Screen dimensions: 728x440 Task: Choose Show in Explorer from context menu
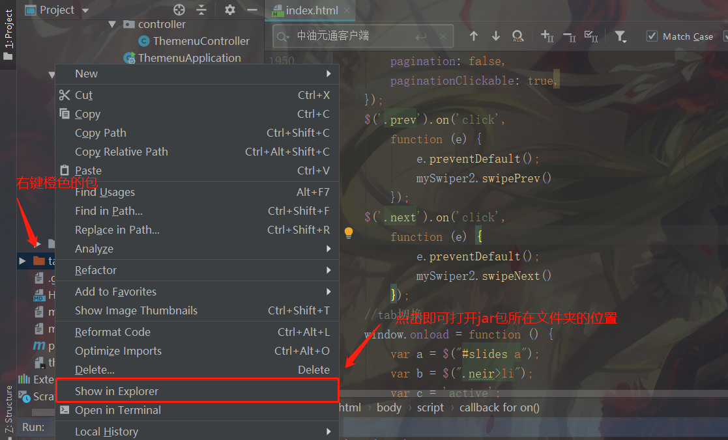pyautogui.click(x=197, y=391)
